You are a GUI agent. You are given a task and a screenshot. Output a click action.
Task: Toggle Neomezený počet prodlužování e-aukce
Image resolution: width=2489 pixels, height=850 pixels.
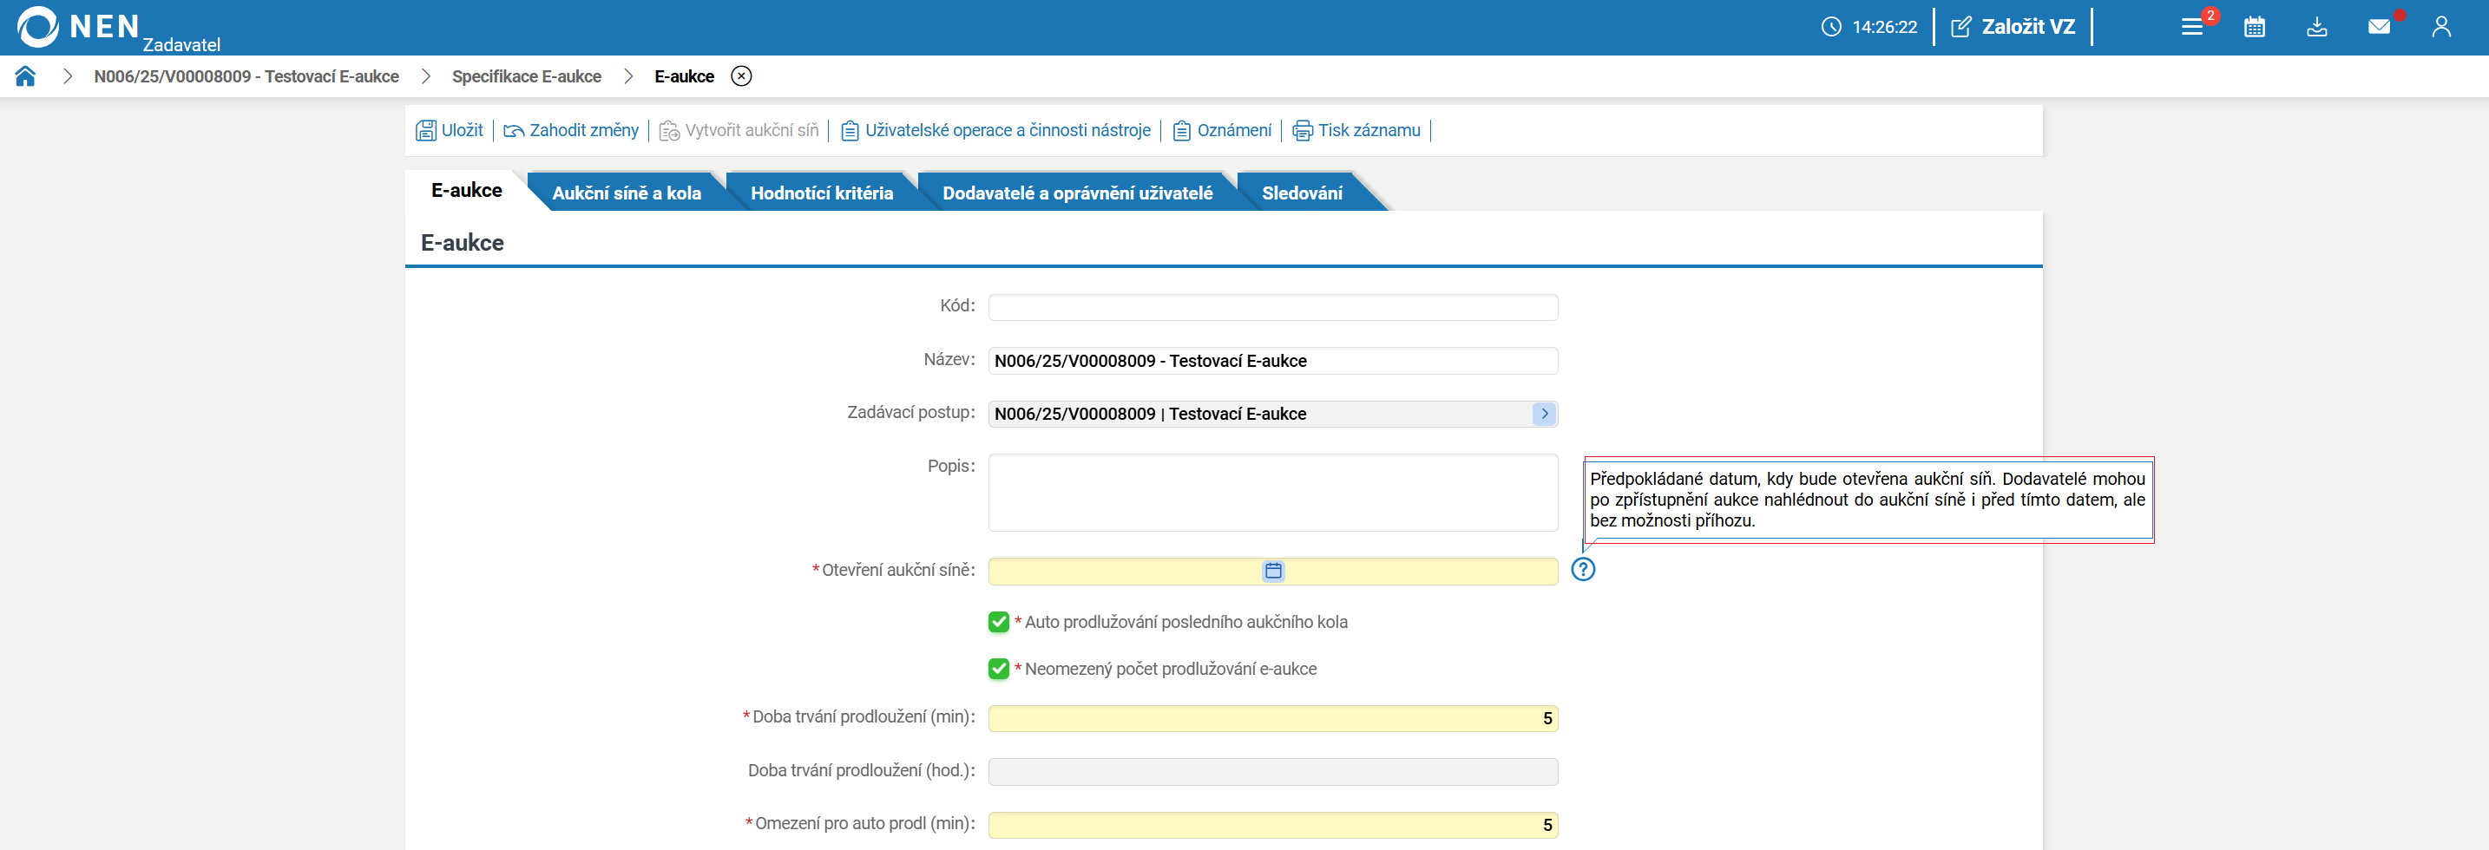(999, 669)
